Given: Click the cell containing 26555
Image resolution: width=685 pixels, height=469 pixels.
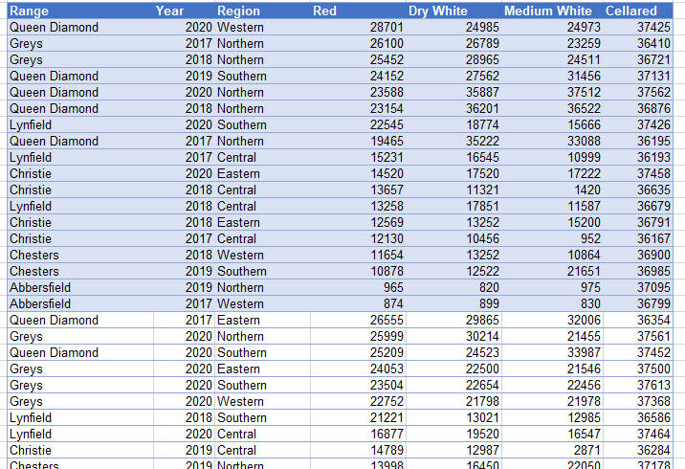Looking at the screenshot, I should coord(387,320).
